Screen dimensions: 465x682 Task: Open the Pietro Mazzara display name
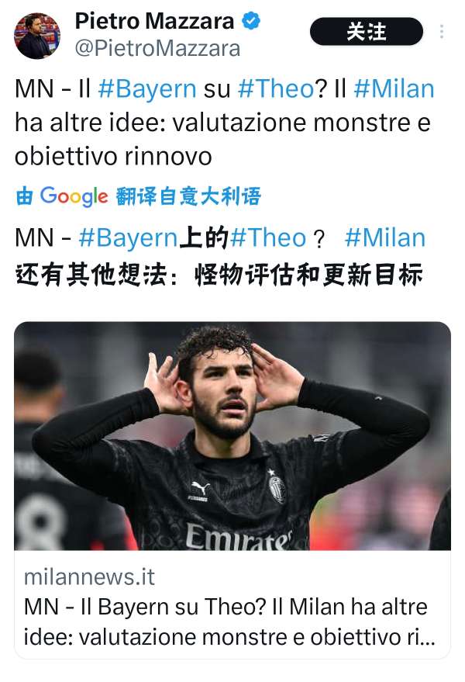[154, 21]
